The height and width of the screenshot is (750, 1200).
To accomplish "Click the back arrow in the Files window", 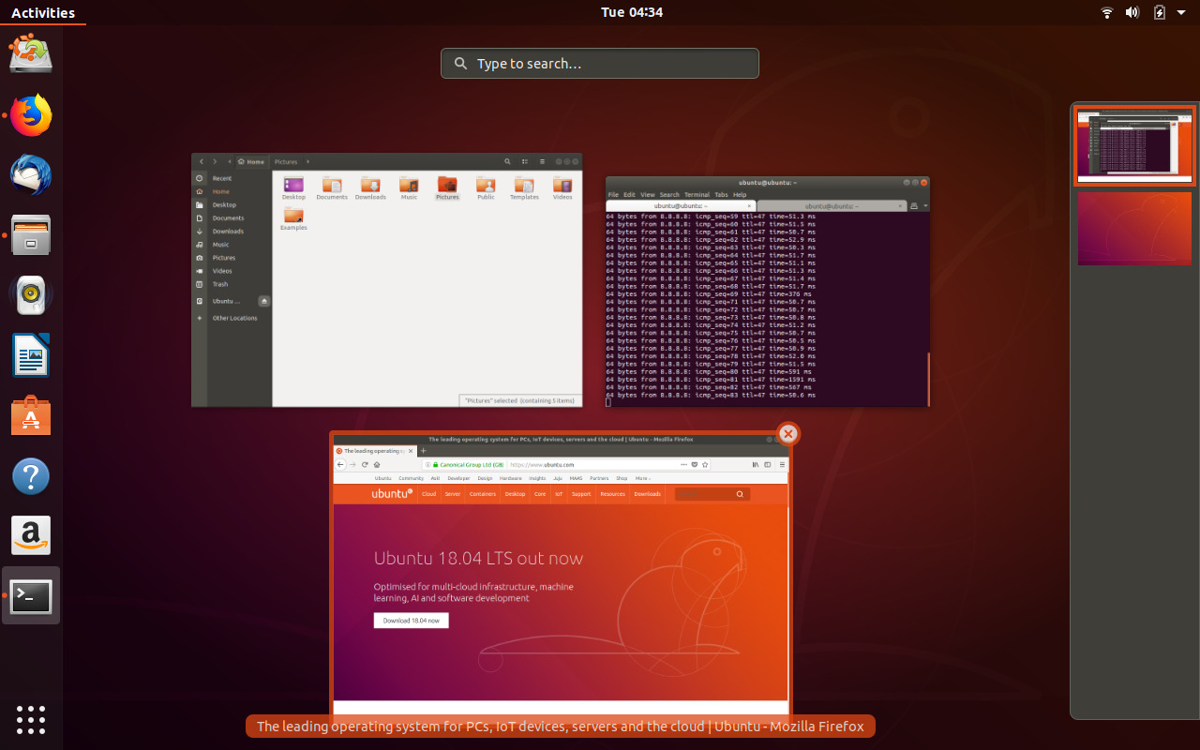I will (201, 161).
